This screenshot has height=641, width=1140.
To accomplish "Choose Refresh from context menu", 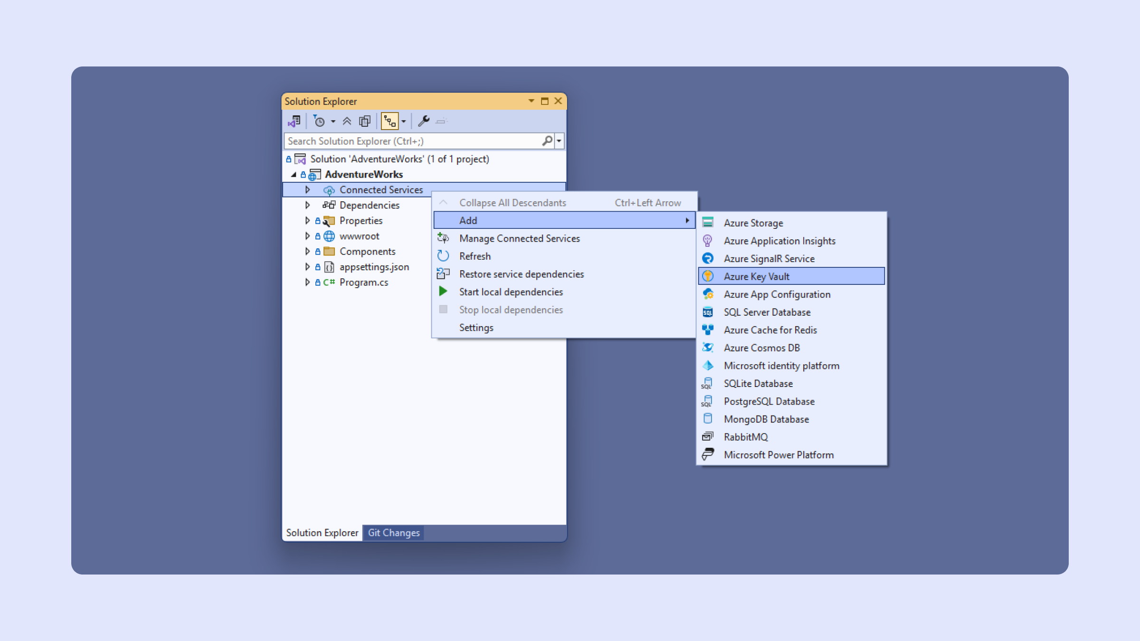I will click(x=564, y=256).
